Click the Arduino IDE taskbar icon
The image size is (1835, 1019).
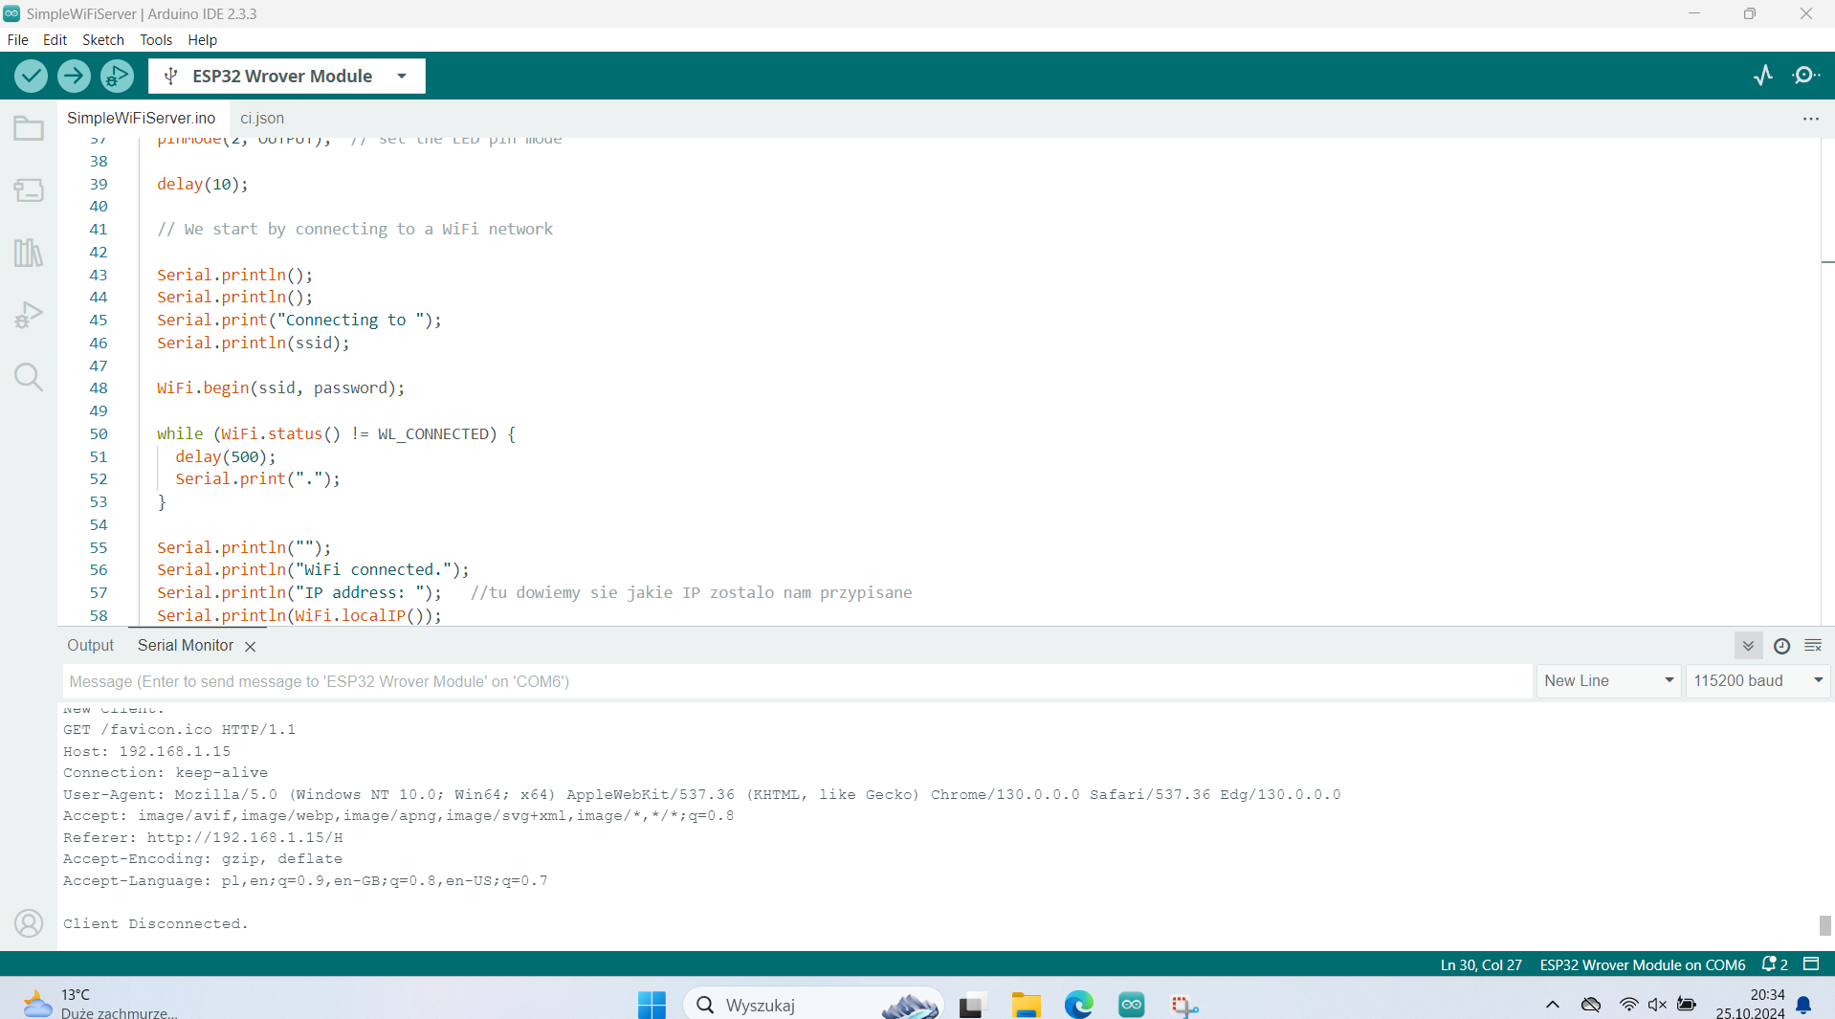pyautogui.click(x=1132, y=1005)
